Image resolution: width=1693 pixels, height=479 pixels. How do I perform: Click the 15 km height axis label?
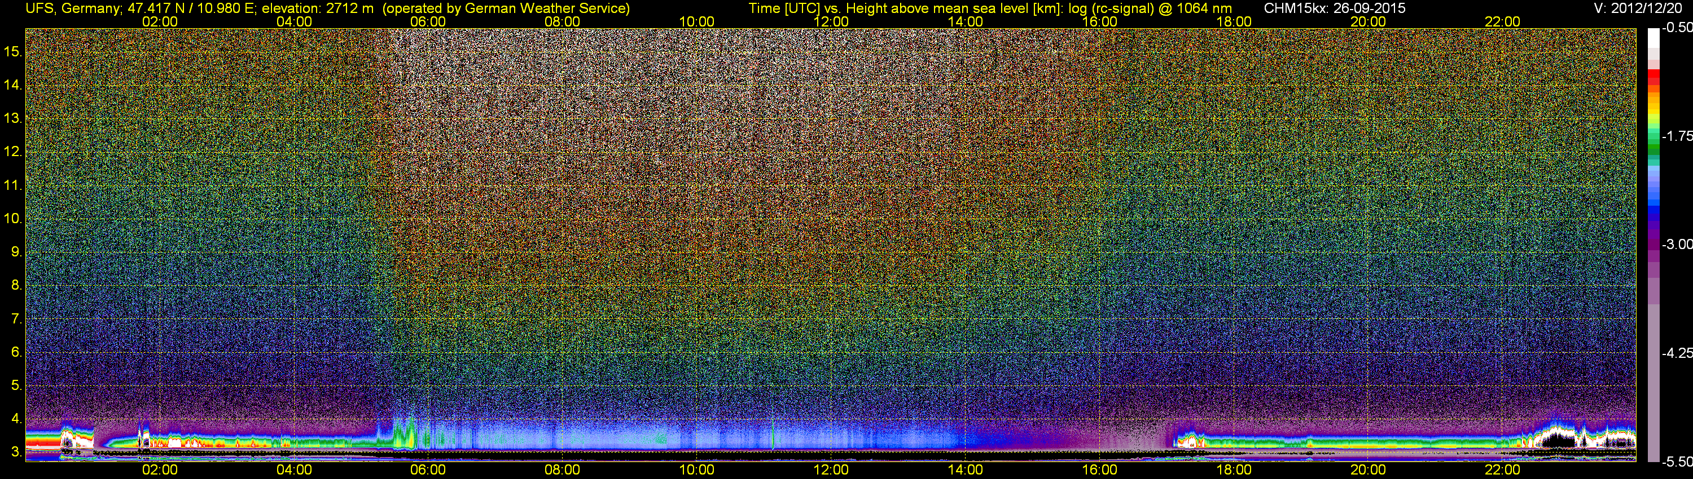12,52
